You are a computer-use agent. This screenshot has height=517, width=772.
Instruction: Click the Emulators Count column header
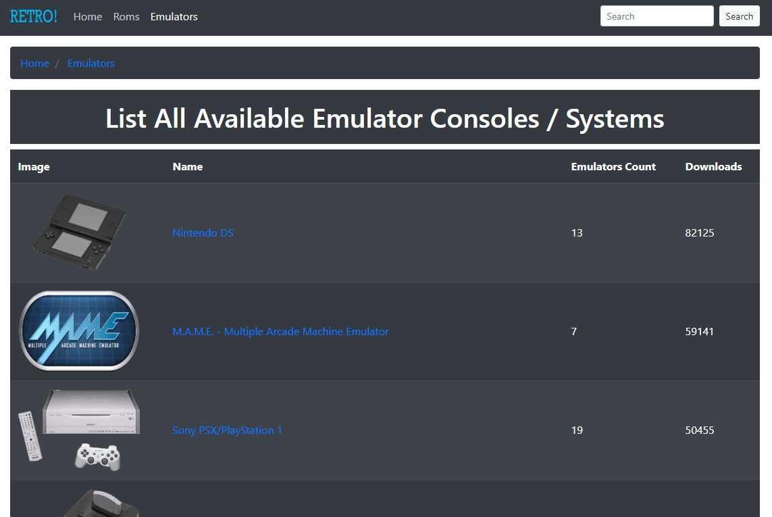pos(613,166)
